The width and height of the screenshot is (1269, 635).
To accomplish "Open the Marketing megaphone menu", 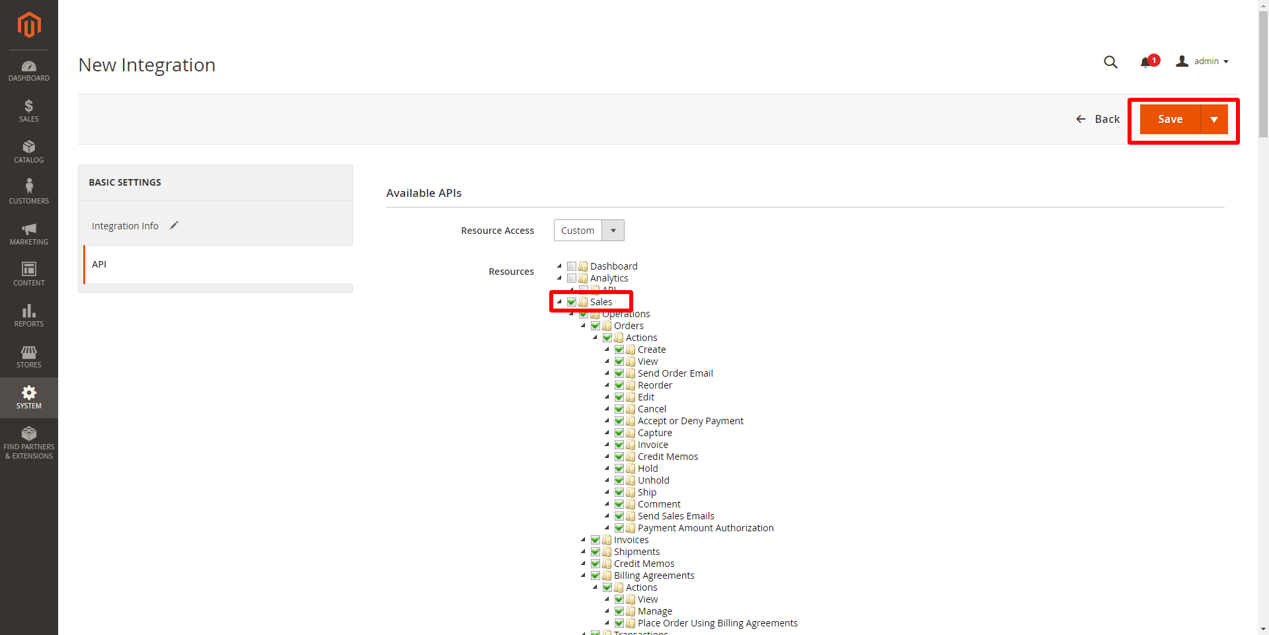I will 28,234.
